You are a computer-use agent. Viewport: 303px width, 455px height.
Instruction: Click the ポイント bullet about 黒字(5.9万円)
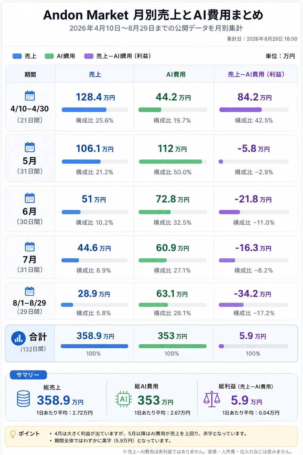[x=111, y=440]
